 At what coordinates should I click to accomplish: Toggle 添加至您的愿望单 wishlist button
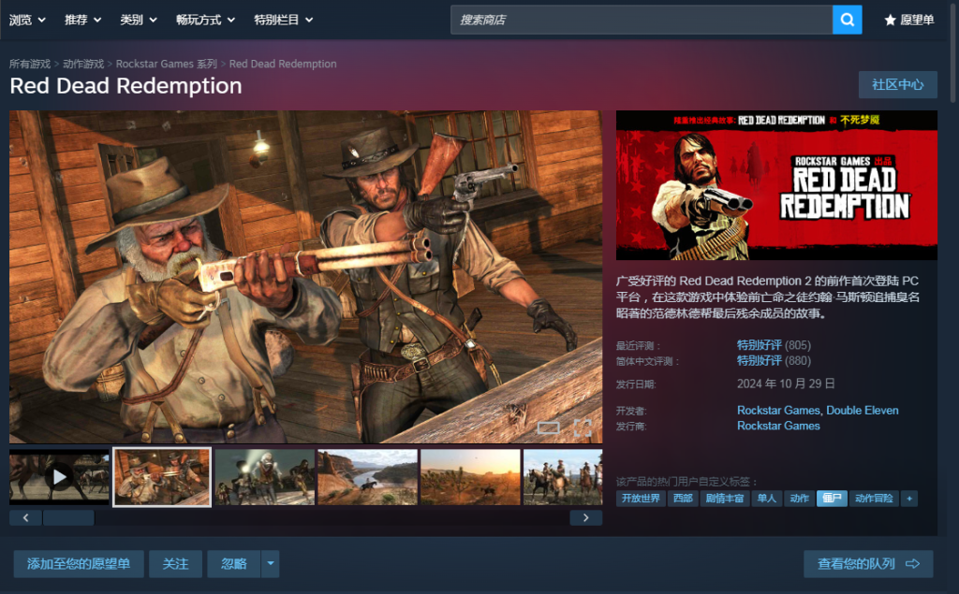tap(79, 564)
